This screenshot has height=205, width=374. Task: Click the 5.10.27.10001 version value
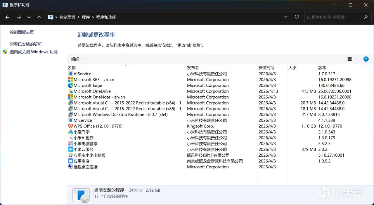[x=331, y=155]
